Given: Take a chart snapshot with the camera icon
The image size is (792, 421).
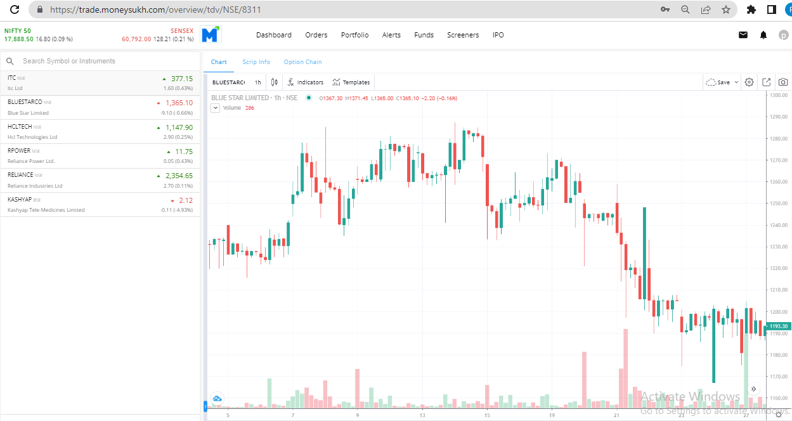Looking at the screenshot, I should pyautogui.click(x=783, y=82).
